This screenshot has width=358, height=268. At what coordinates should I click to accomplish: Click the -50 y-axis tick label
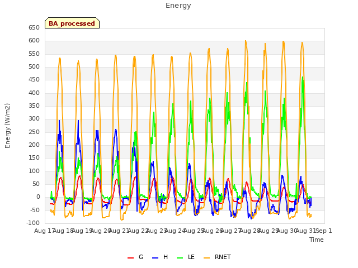pos(35,210)
